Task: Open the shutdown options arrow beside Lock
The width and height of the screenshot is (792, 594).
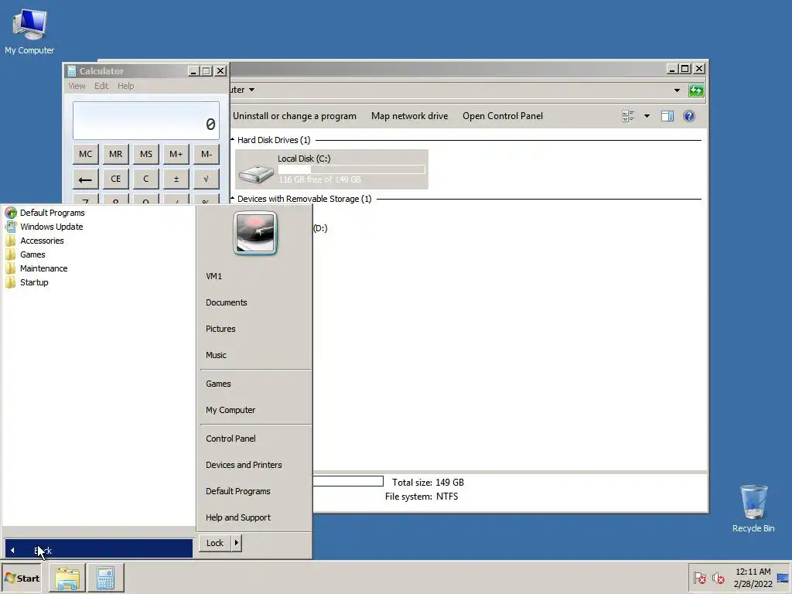Action: click(237, 543)
